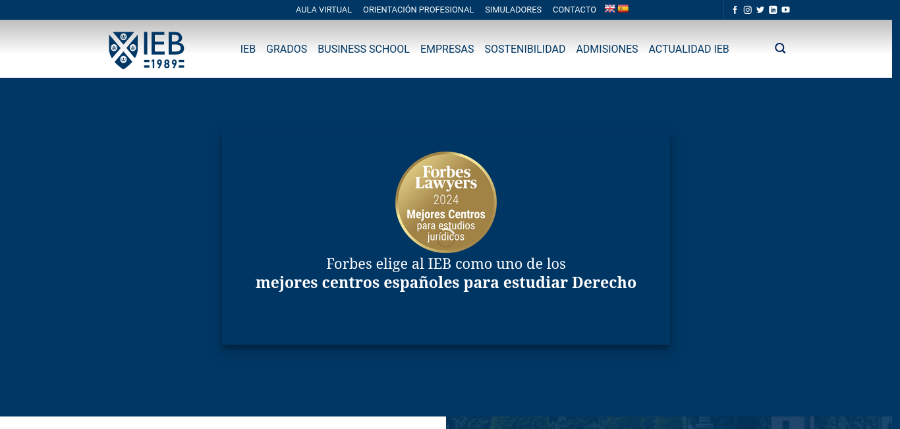This screenshot has width=900, height=429.
Task: Open the BUSINESS SCHOOL menu
Action: pos(364,49)
